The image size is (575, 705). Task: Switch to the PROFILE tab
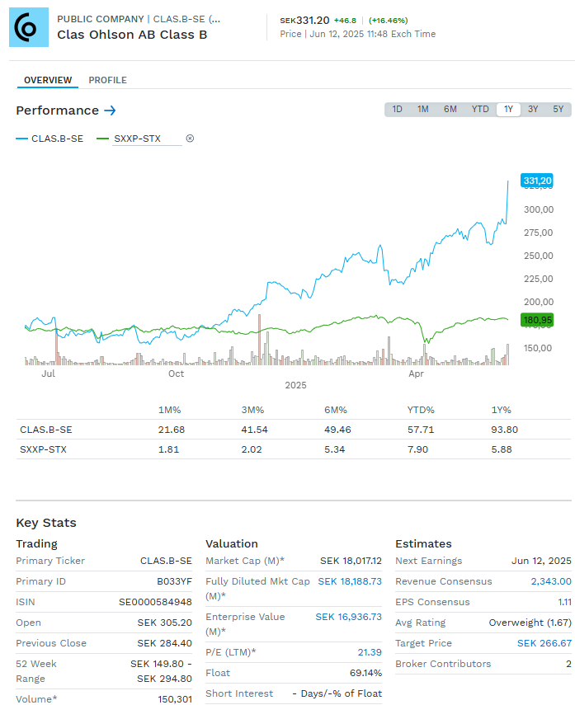pyautogui.click(x=107, y=80)
